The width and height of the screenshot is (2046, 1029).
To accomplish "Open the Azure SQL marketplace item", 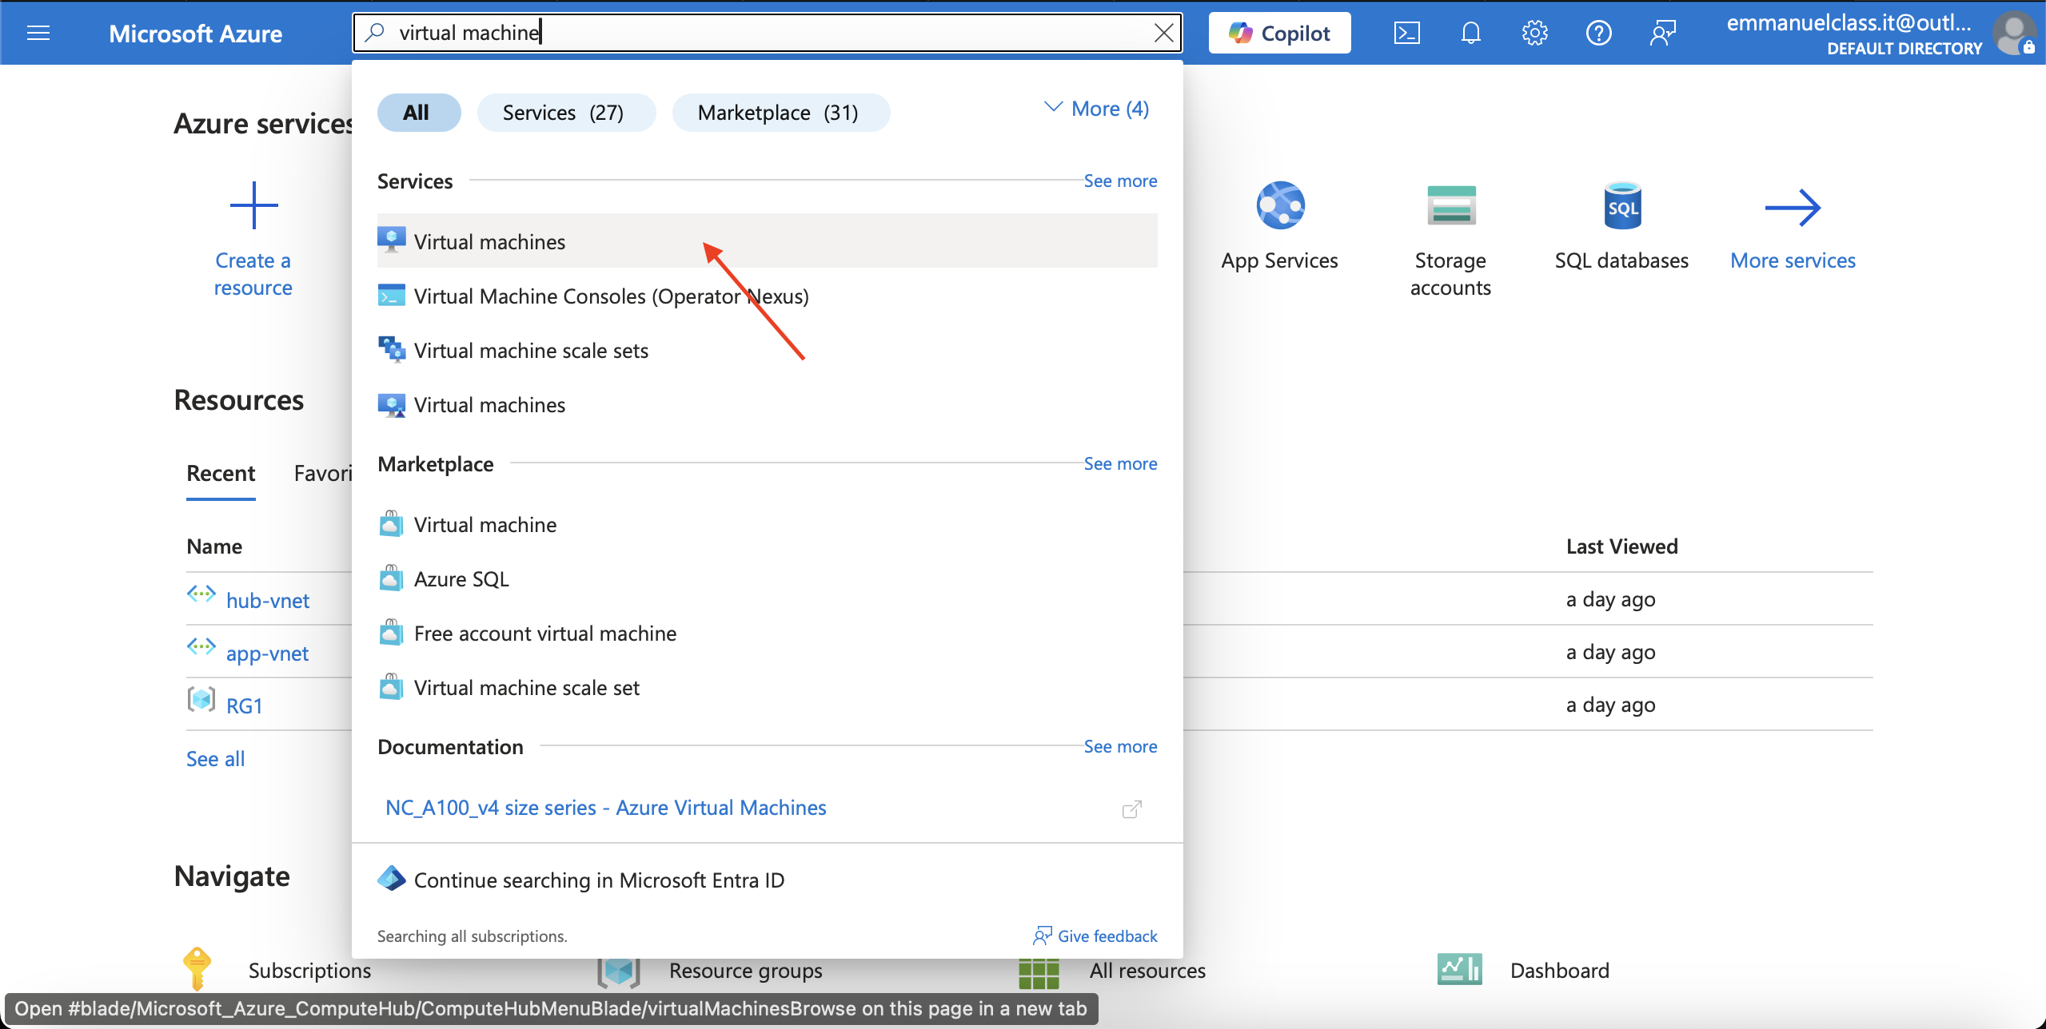I will [x=767, y=578].
